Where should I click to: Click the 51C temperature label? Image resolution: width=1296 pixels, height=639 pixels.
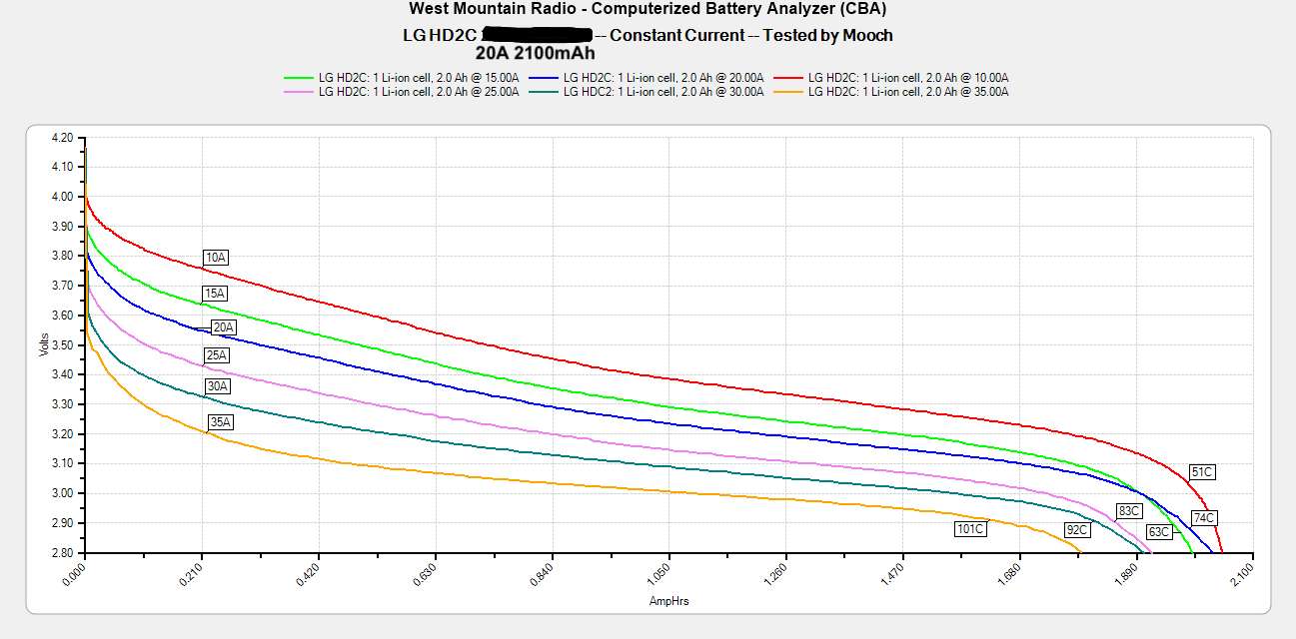(1202, 471)
